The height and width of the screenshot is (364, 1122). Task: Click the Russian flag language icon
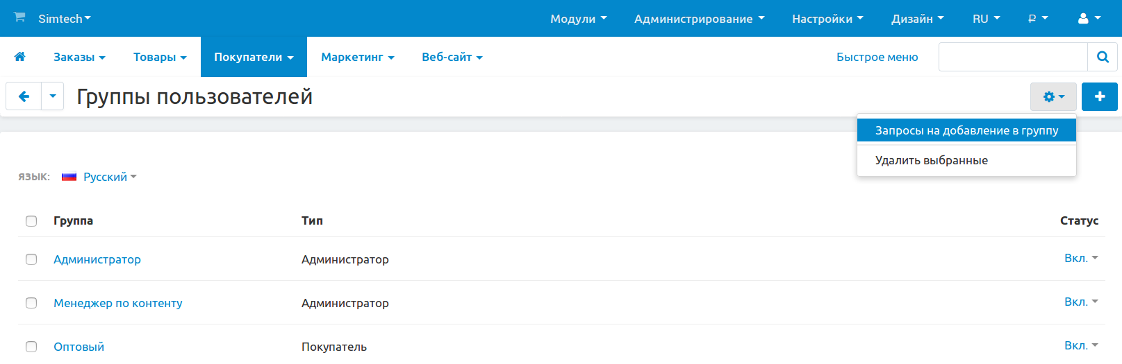(x=69, y=177)
